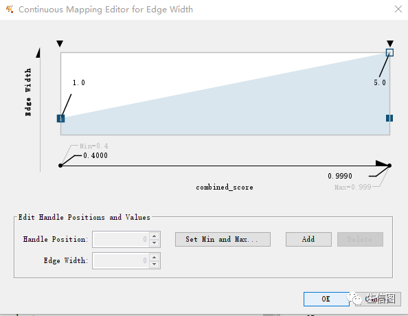The image size is (408, 316).
Task: Decrease Handle Position with down arrow
Action: [x=155, y=243]
